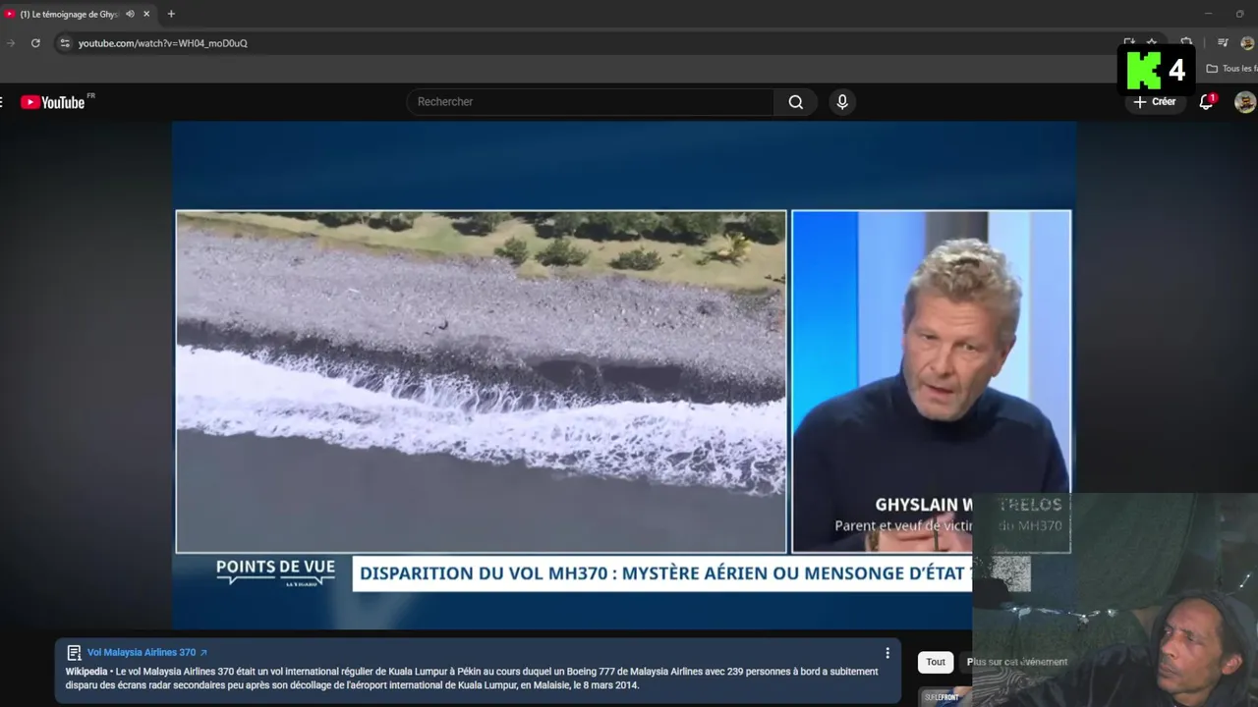Image resolution: width=1258 pixels, height=707 pixels.
Task: Open the 'Vol Malaysia Airlines 370' Wikipedia link
Action: coord(147,652)
